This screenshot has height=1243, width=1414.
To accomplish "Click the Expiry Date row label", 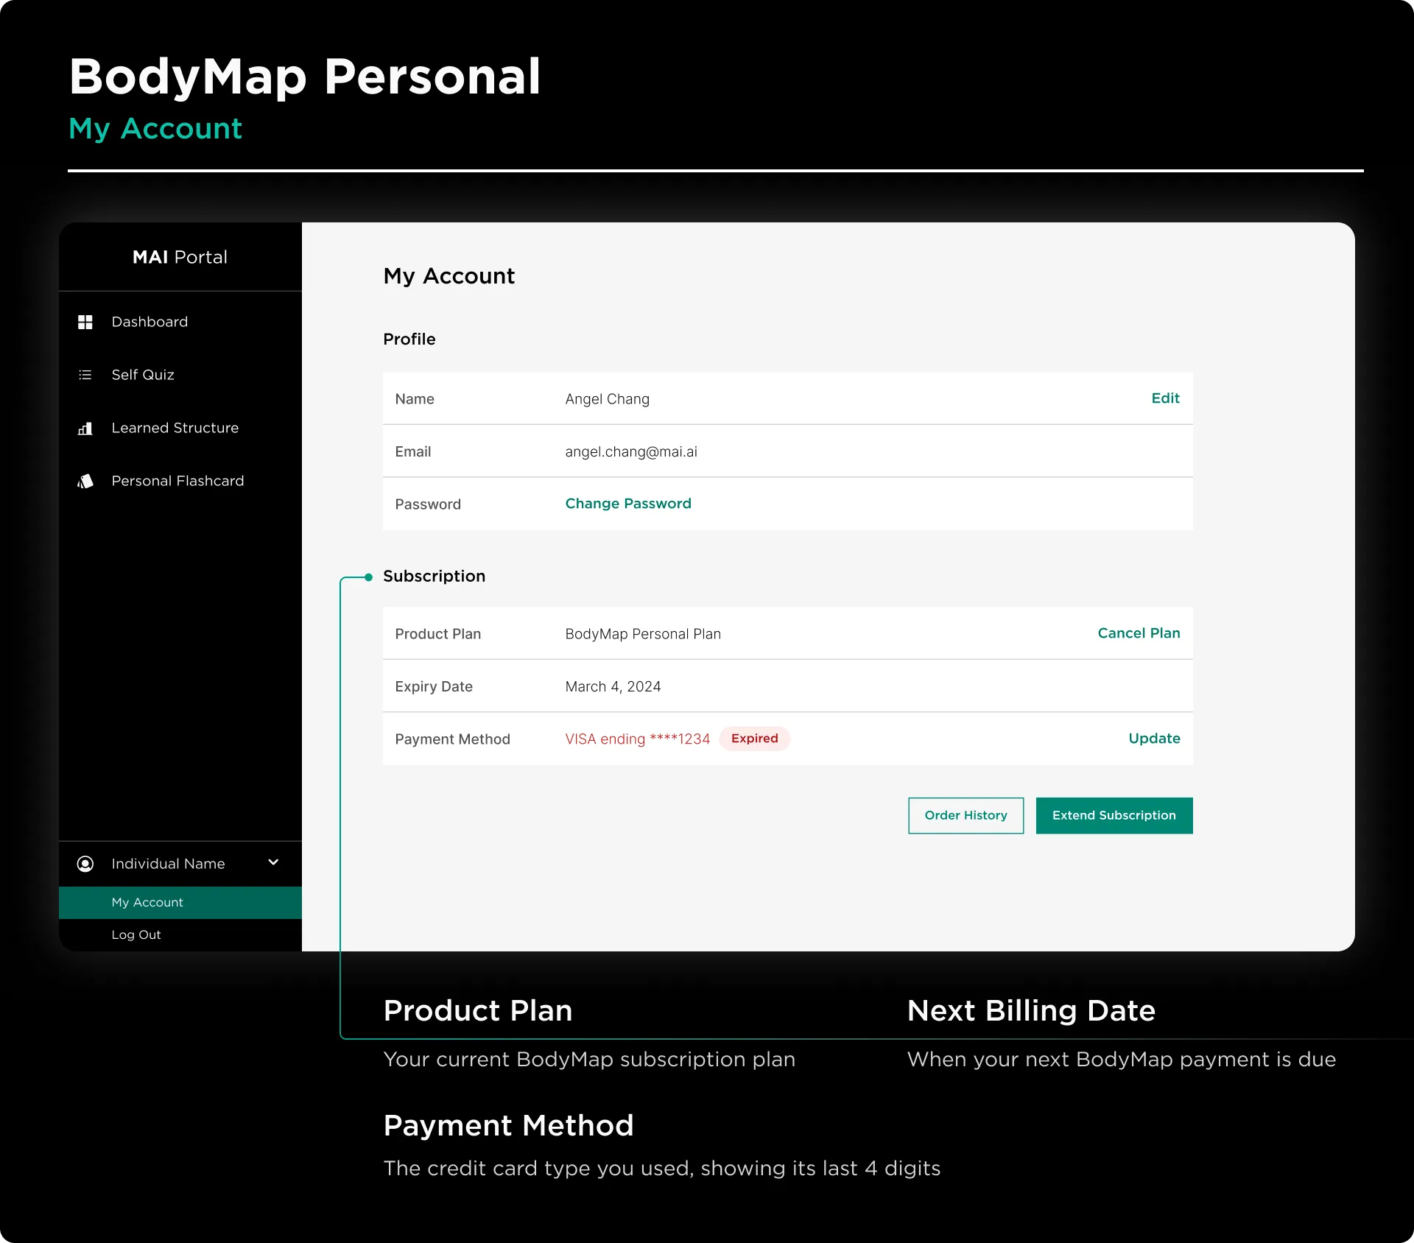I will coord(433,686).
